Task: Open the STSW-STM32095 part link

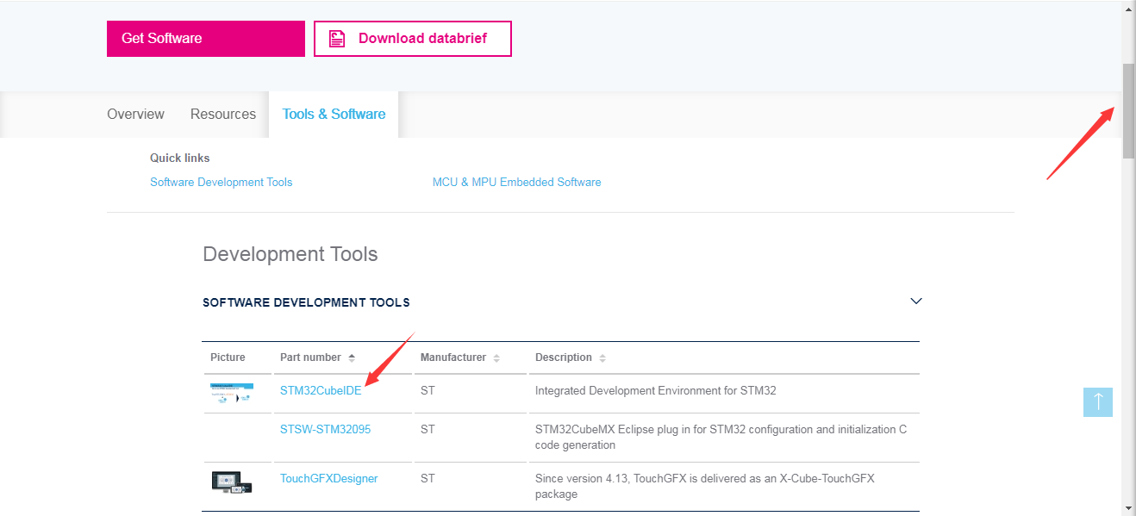Action: point(325,430)
